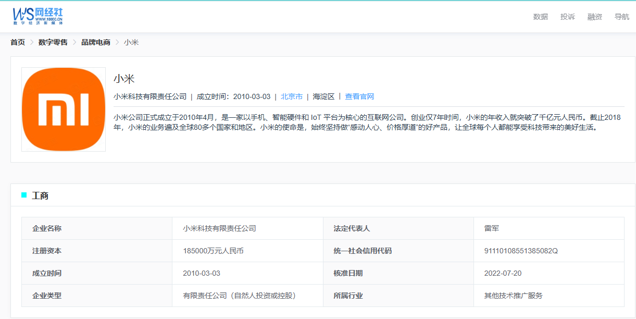Screen dimensions: 636x319
Task: Click the company description paragraph
Action: tap(367, 122)
